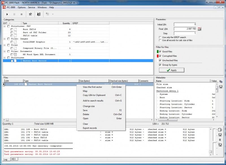This screenshot has height=165, width=226.
Task: Click the file icon of CorelDRAW Graphic row
Action: click(15, 42)
